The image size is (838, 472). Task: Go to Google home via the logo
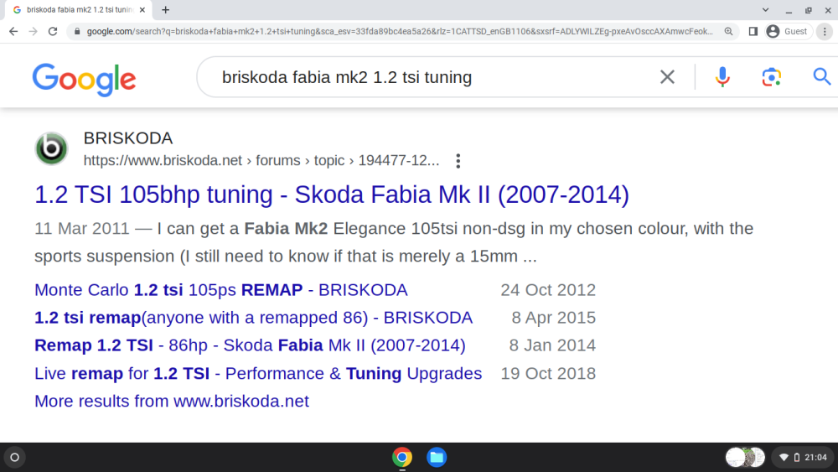[84, 80]
